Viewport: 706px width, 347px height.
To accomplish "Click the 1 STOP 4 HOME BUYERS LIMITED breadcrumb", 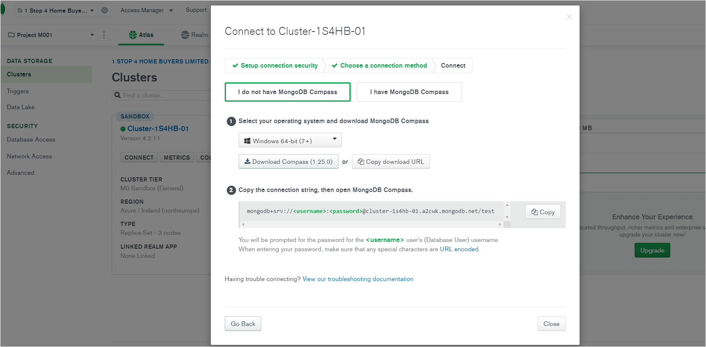I will pos(160,61).
